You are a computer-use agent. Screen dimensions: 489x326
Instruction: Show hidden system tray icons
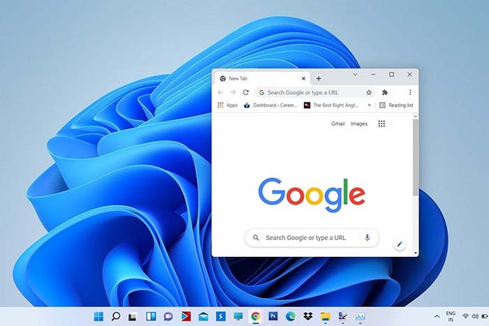437,316
